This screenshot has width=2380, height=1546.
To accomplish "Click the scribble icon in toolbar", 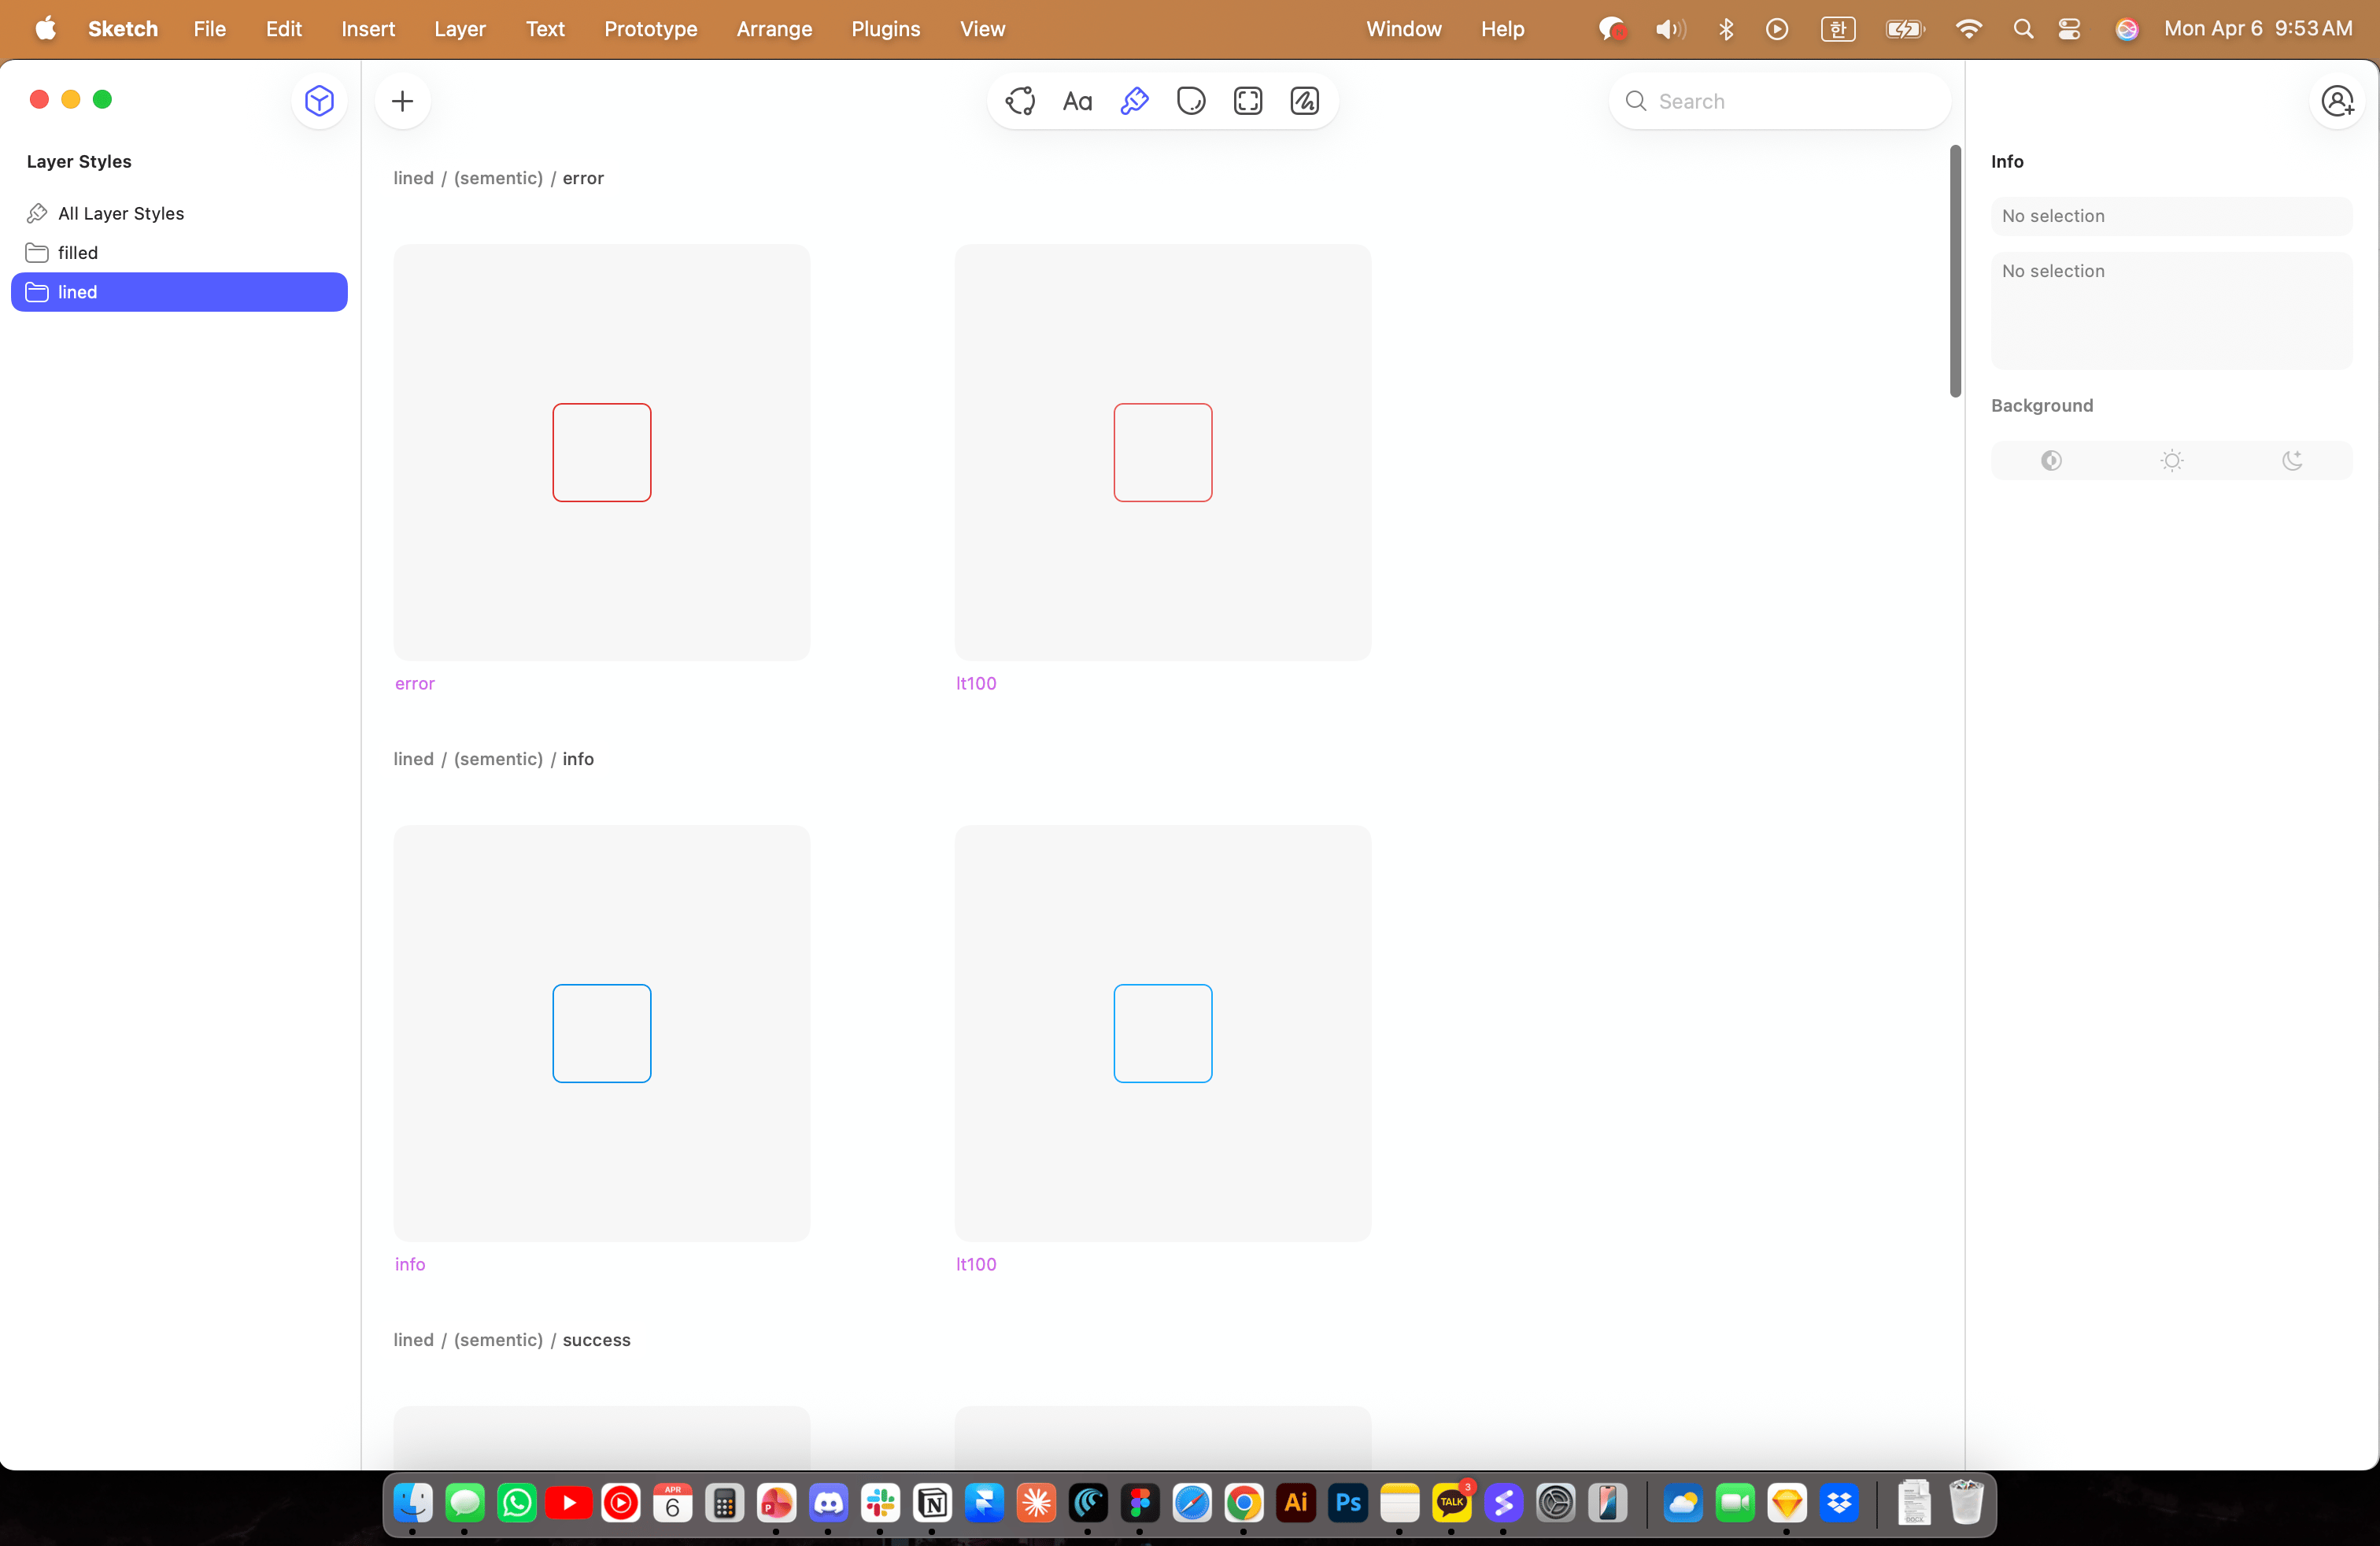I will tap(1305, 101).
